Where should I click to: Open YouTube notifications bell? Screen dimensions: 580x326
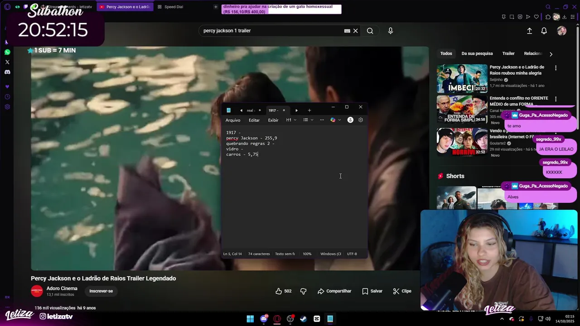pos(544,31)
